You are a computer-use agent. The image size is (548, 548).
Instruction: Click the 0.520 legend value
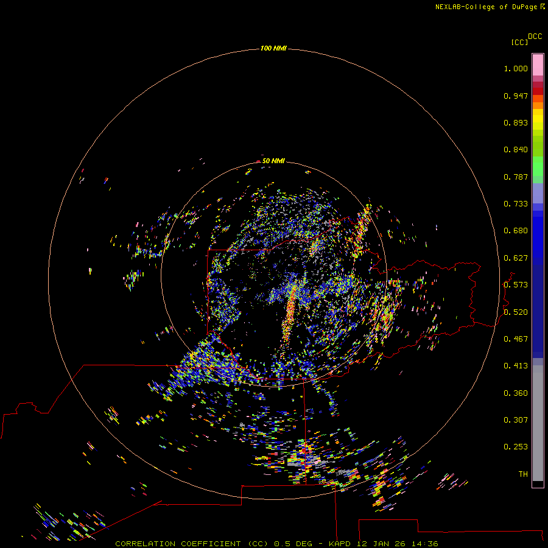516,312
